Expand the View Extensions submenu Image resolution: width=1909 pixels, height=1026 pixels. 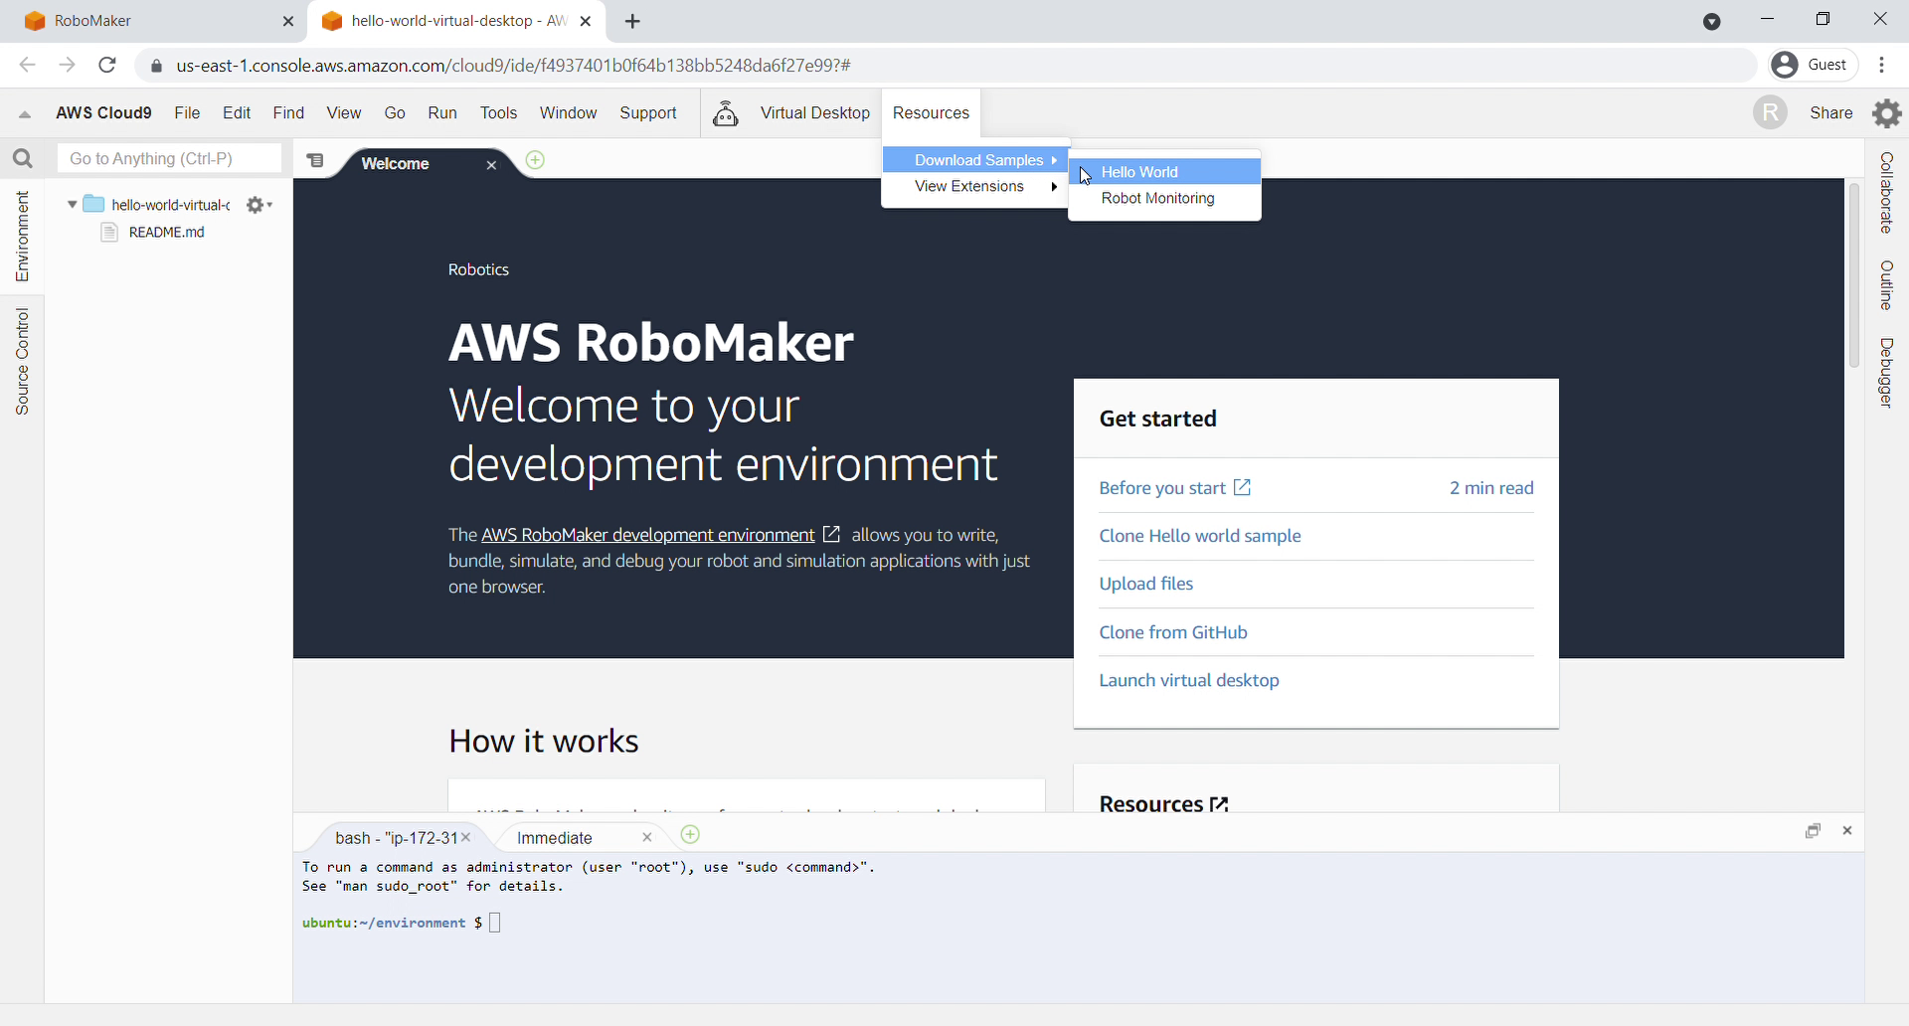pyautogui.click(x=975, y=187)
